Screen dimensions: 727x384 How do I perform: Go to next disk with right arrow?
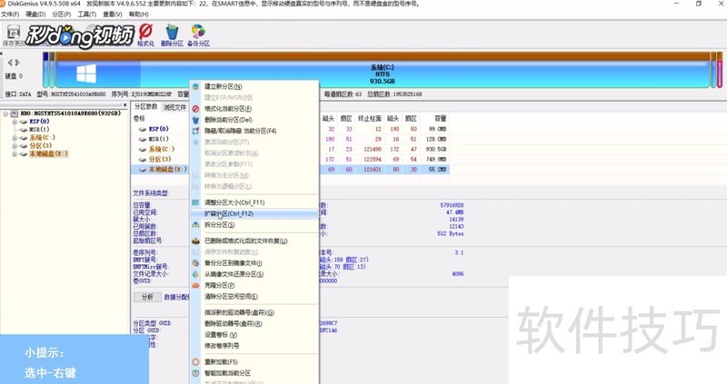coord(17,62)
